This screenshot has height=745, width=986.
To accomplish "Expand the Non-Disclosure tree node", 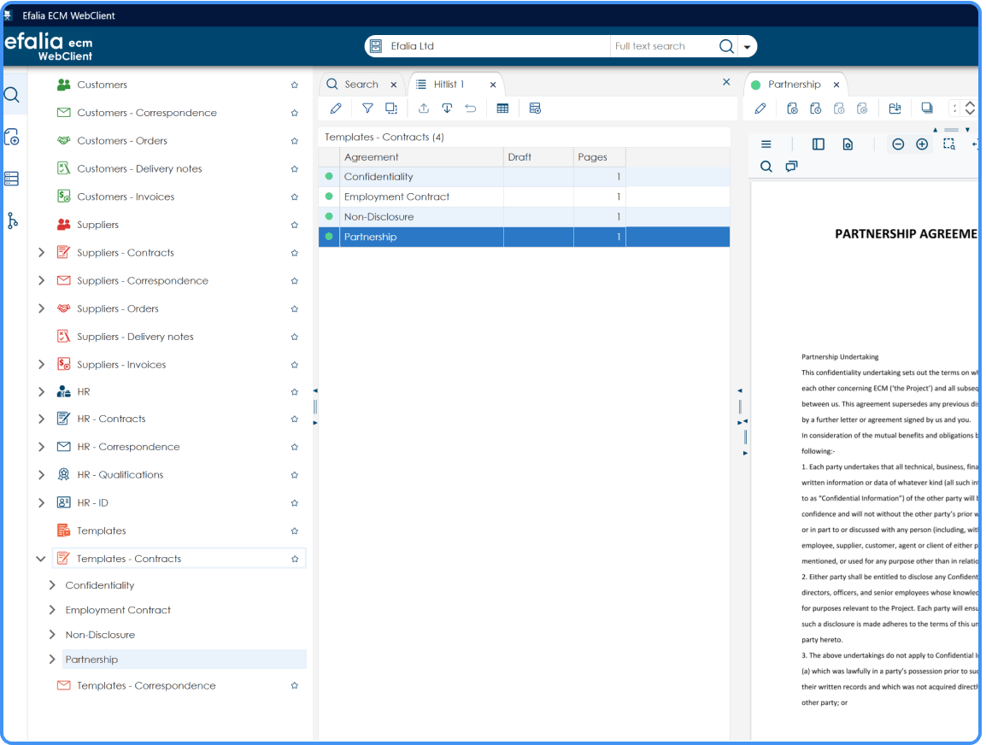I will (x=52, y=634).
